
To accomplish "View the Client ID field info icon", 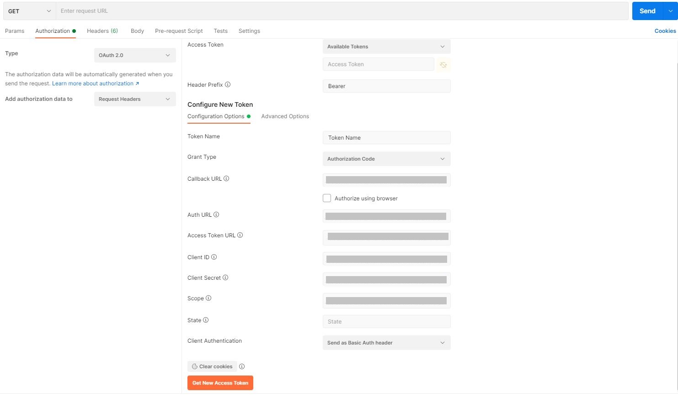I will click(213, 257).
